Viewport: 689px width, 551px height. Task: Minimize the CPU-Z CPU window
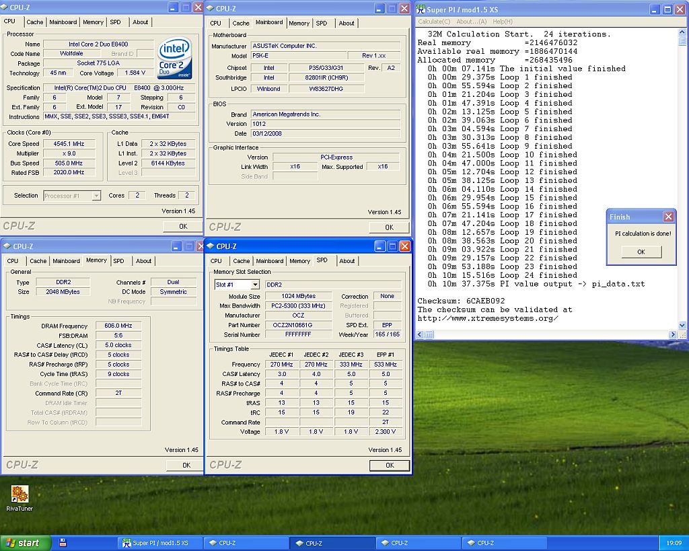click(x=173, y=7)
